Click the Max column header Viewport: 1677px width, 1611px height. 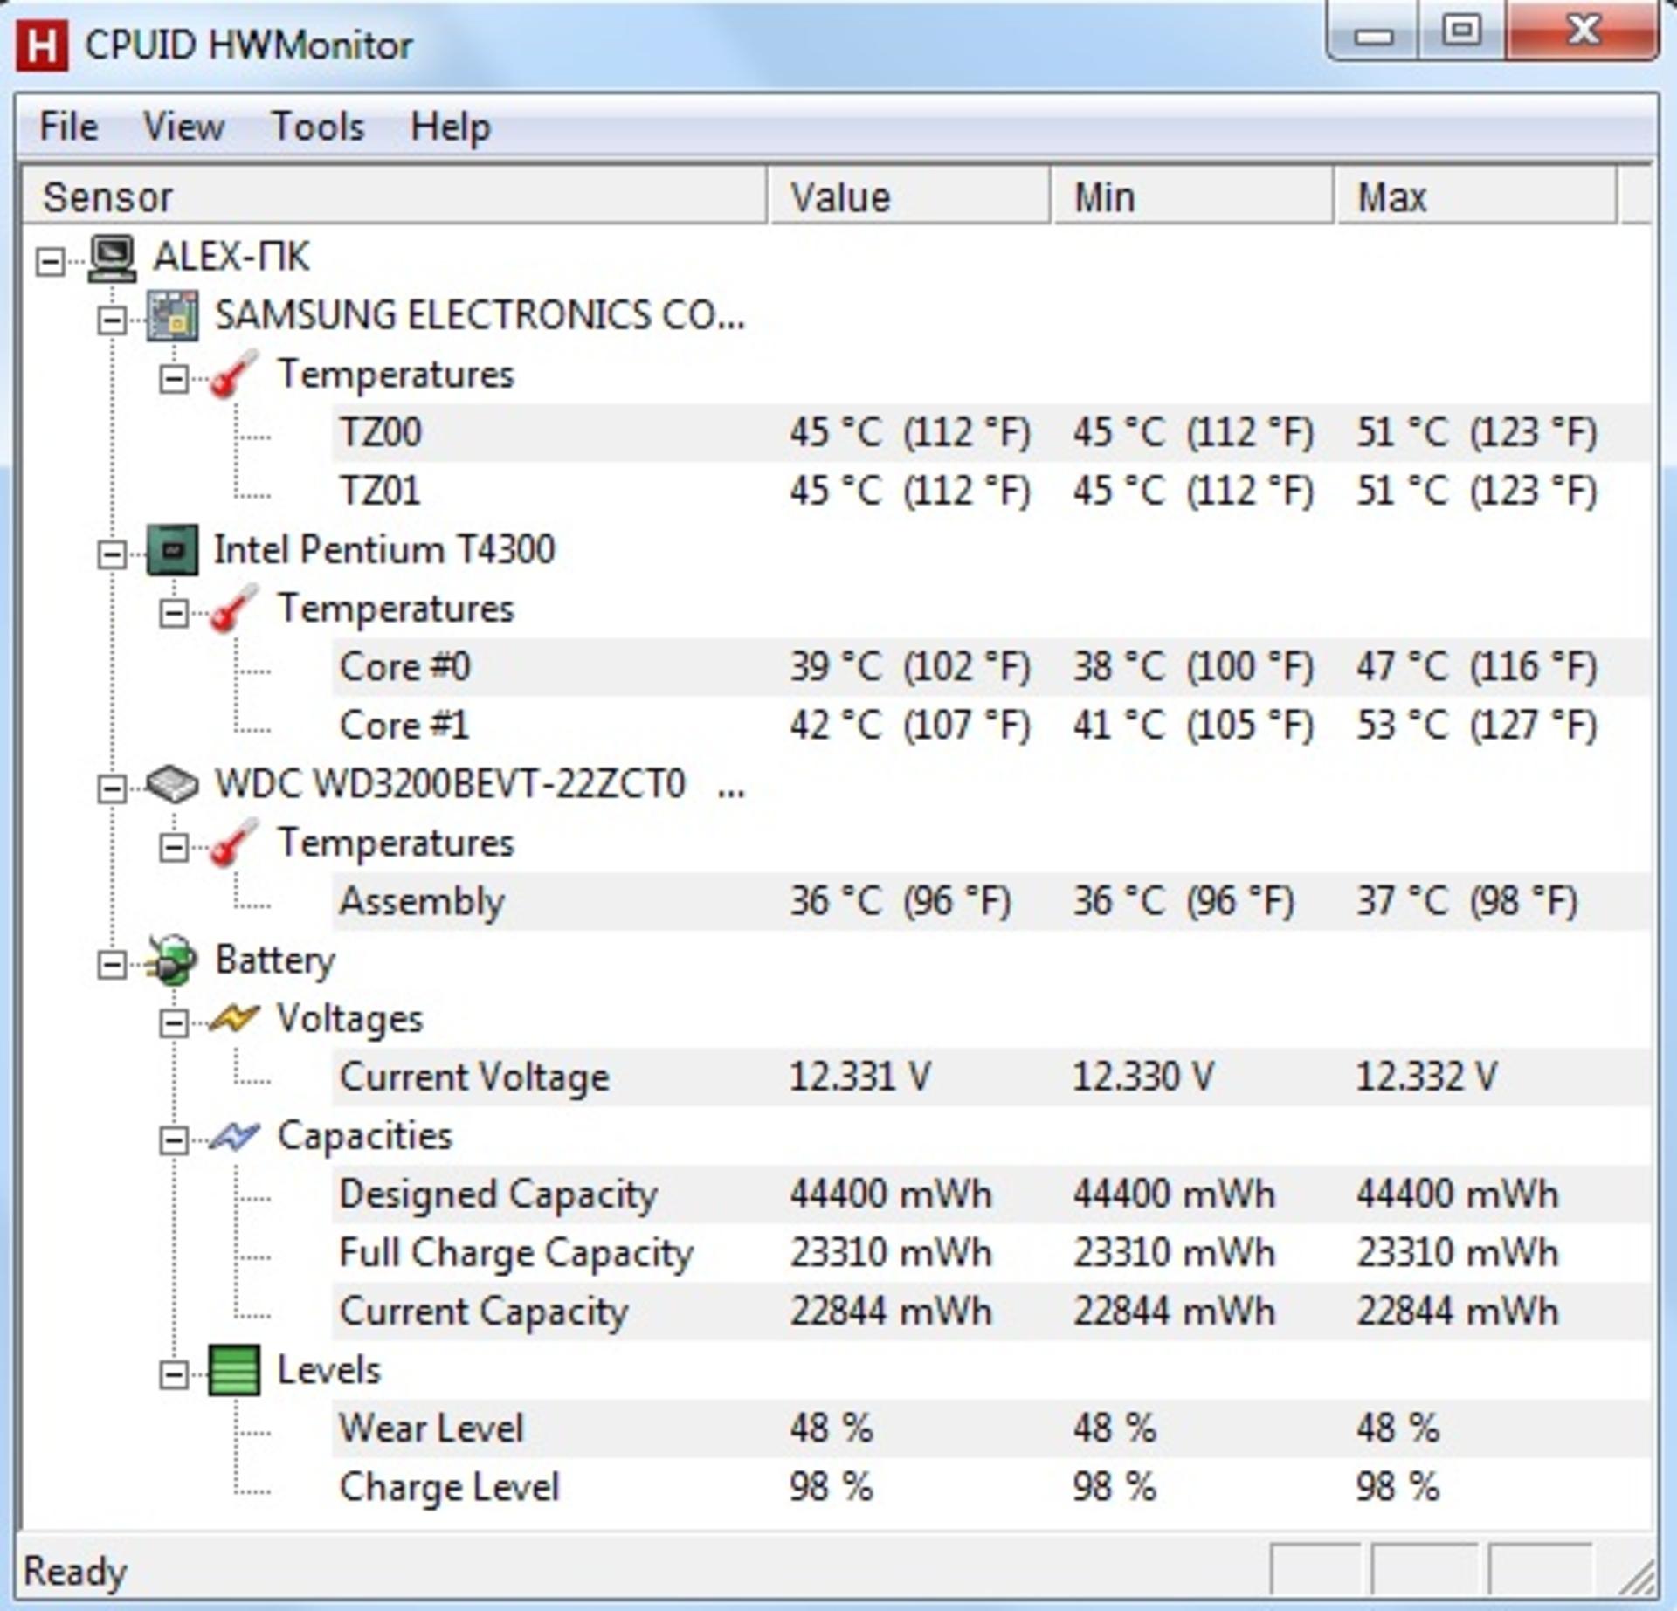(1477, 197)
